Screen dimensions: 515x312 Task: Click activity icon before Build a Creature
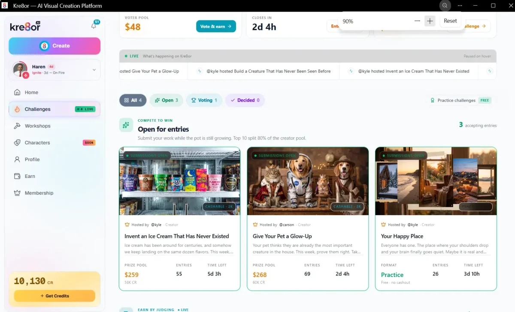(x=200, y=71)
